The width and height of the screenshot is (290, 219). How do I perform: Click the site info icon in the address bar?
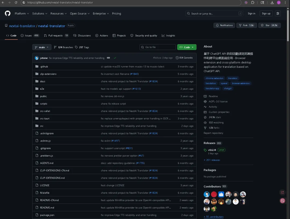(24, 3)
